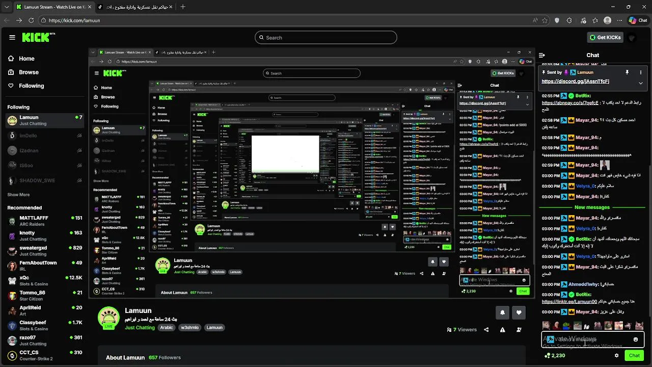Open CCT_CS recommended channel

coord(44,355)
